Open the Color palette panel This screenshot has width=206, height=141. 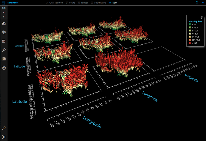(4, 32)
